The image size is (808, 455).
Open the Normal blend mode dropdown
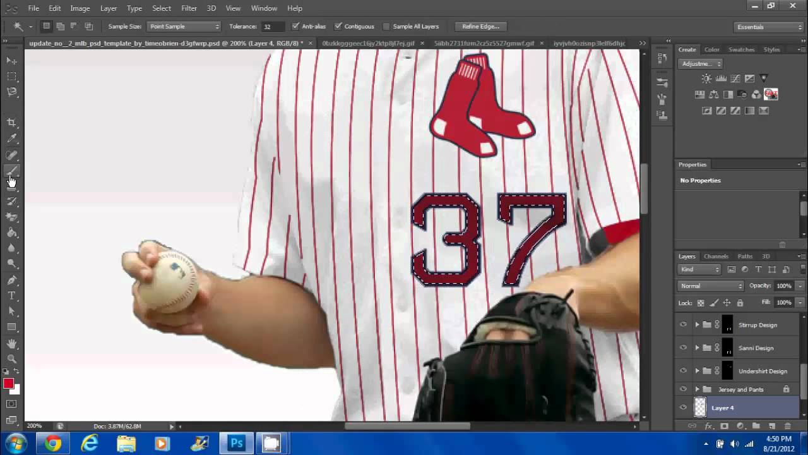click(x=711, y=286)
